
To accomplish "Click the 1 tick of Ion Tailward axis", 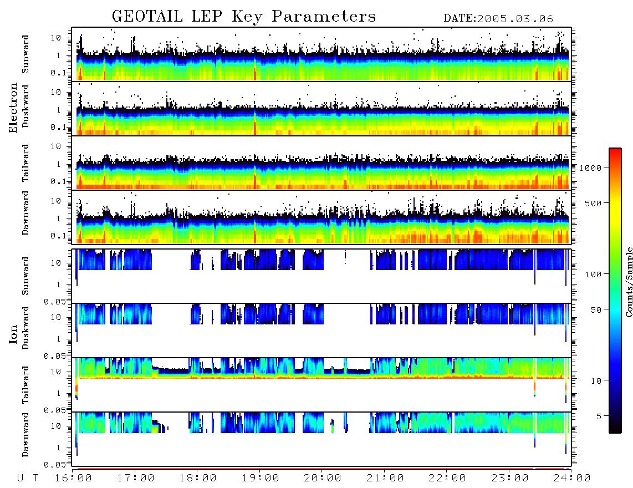I will tap(59, 393).
